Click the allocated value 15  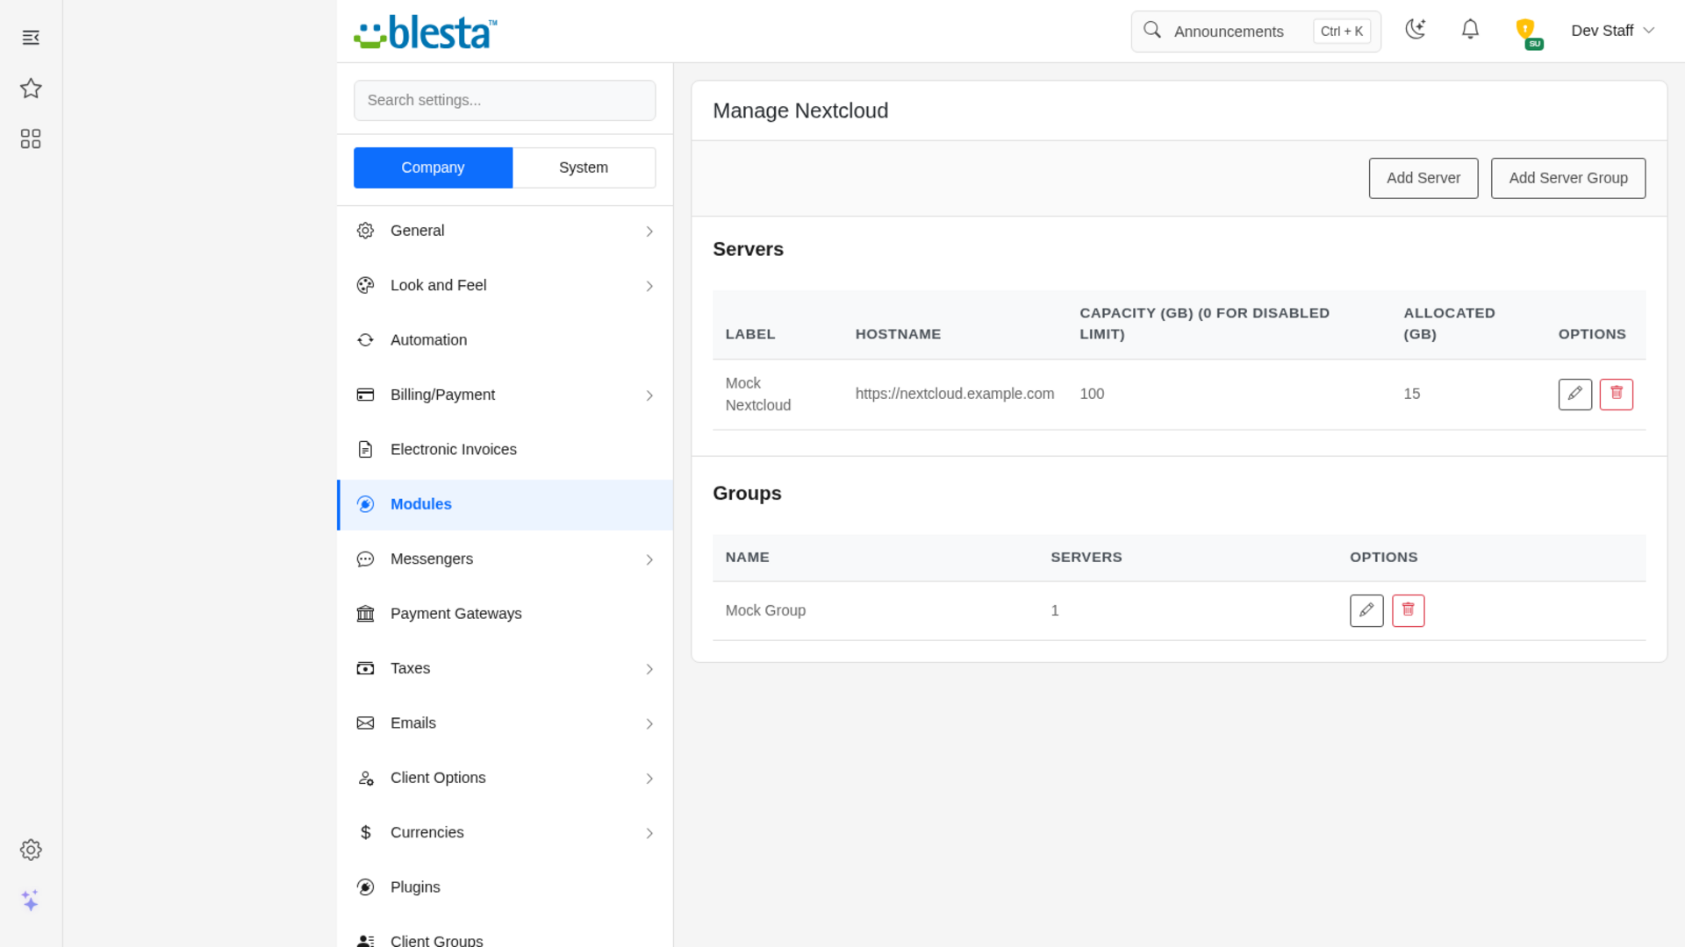click(1411, 394)
